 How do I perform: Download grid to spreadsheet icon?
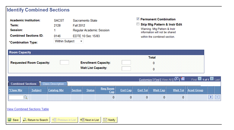[183, 79]
